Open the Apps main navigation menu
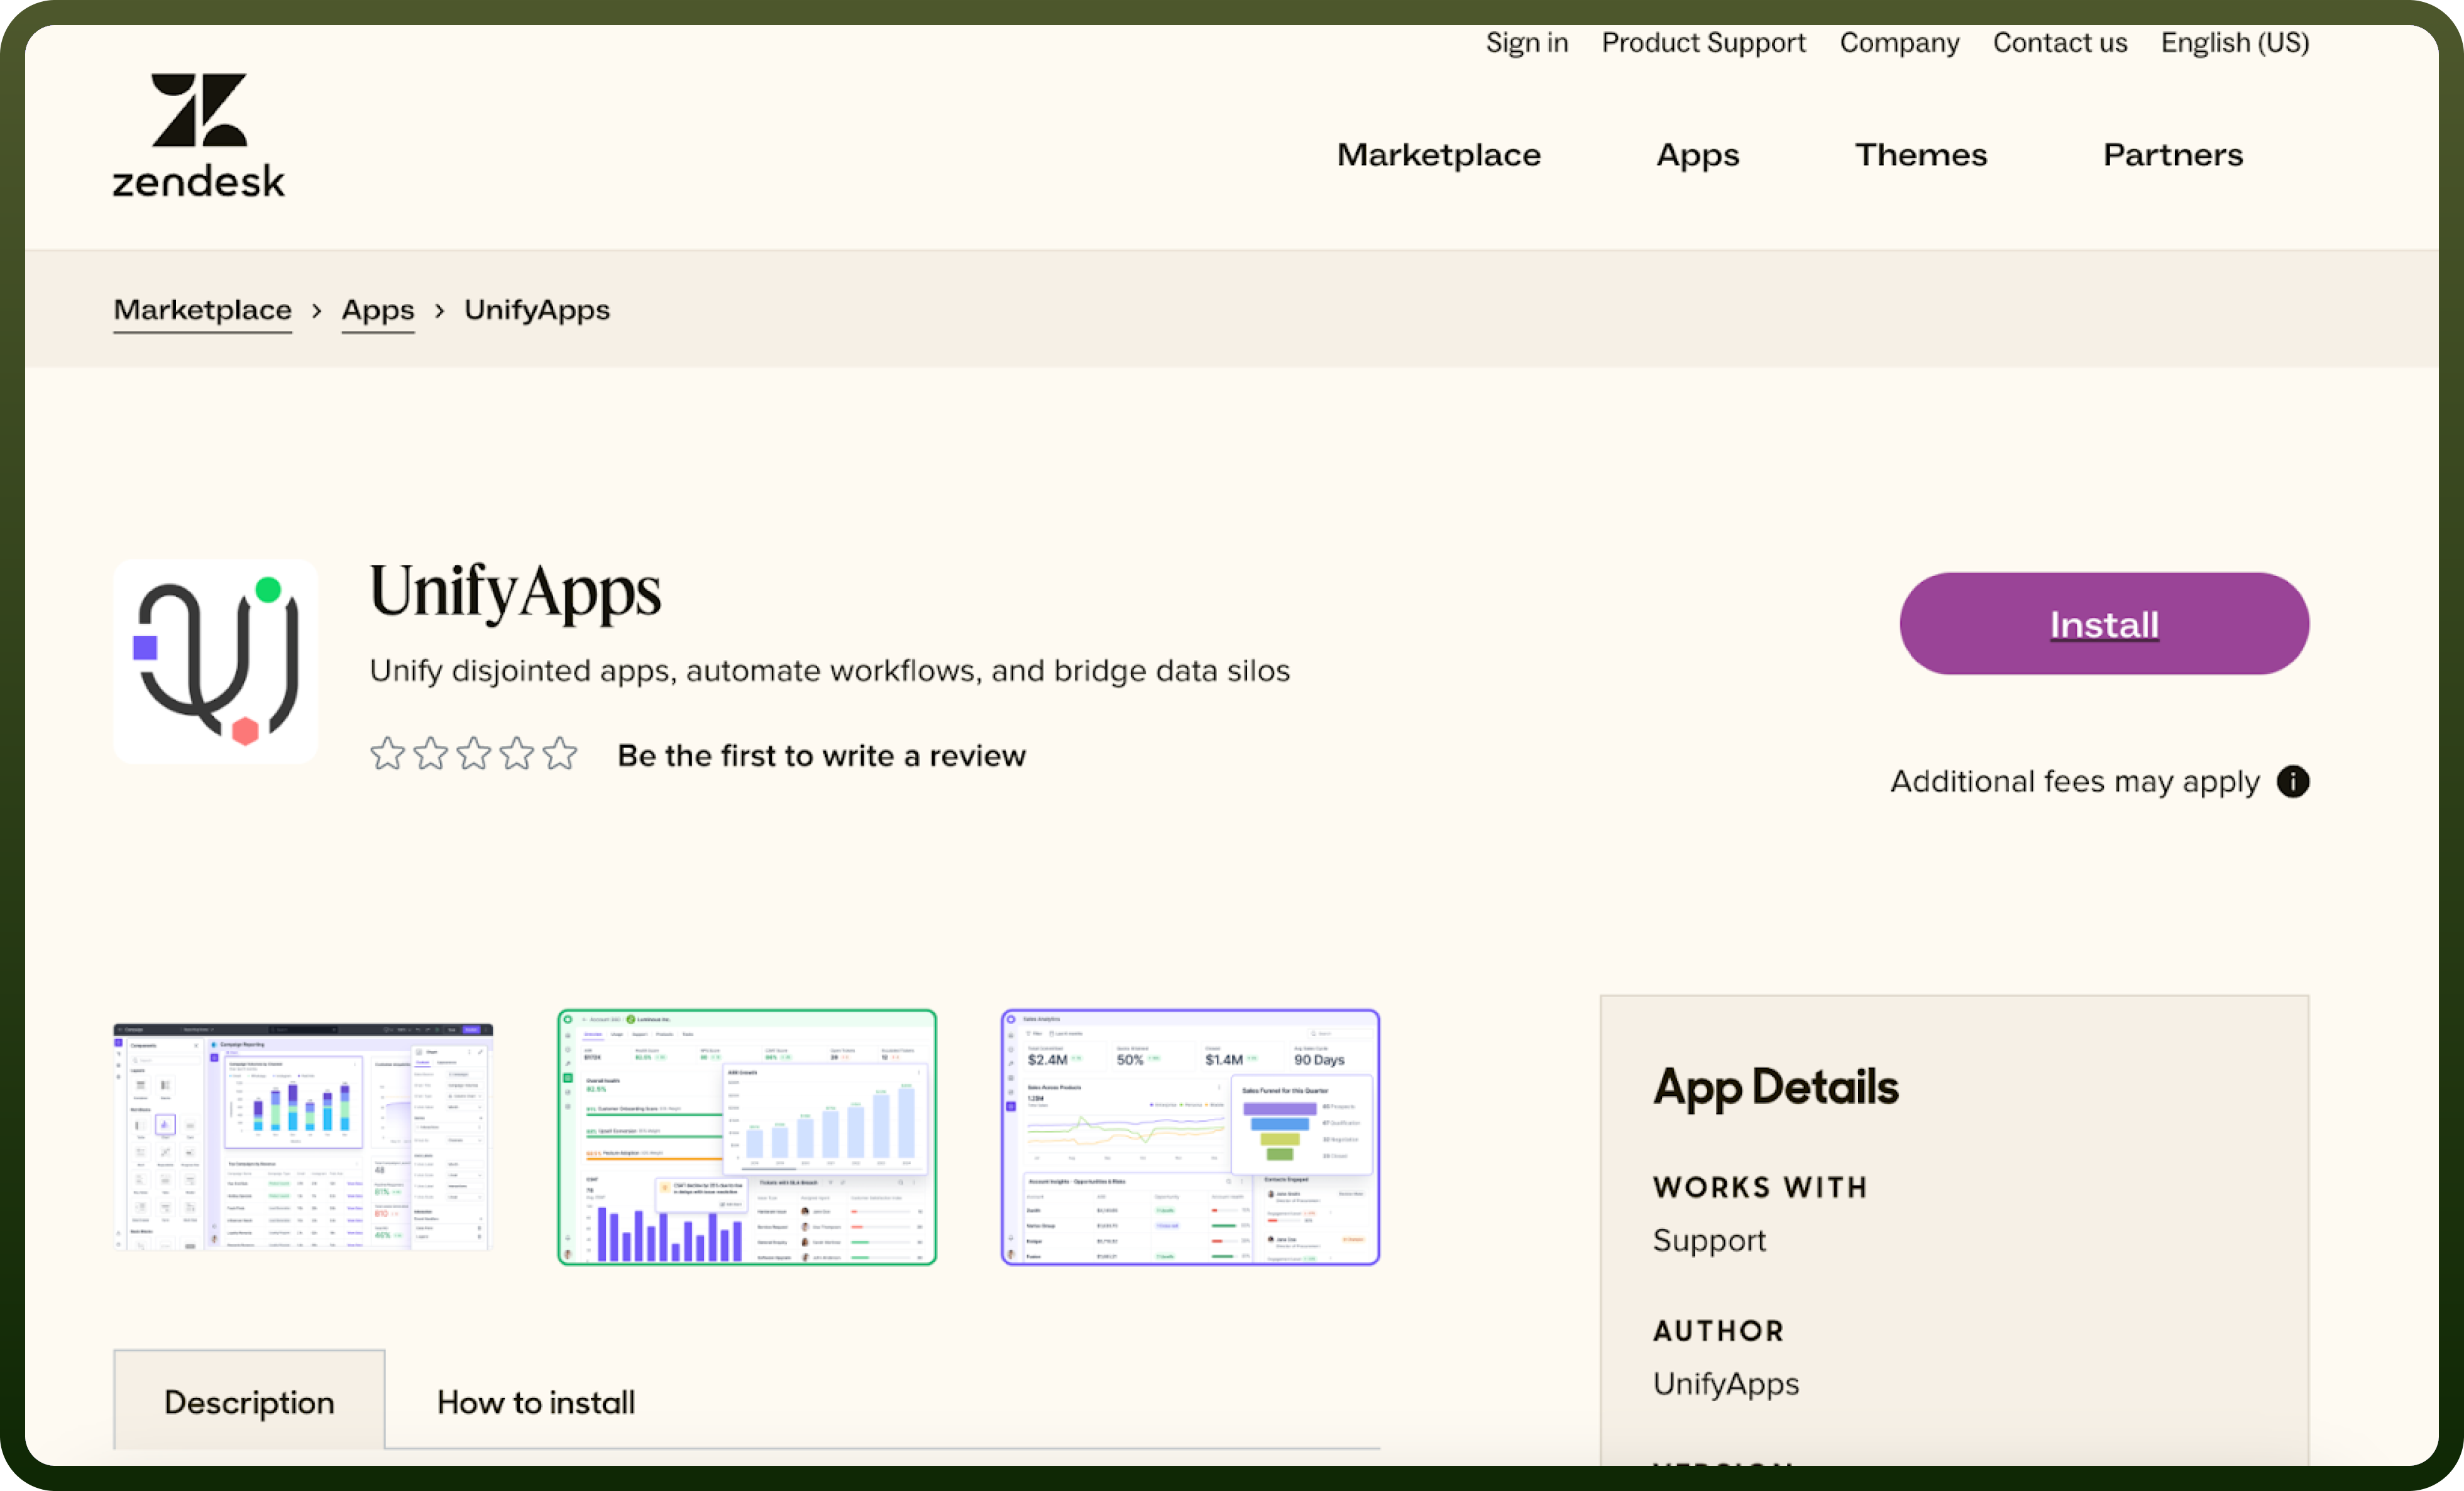Viewport: 2464px width, 1491px height. 1697,155
